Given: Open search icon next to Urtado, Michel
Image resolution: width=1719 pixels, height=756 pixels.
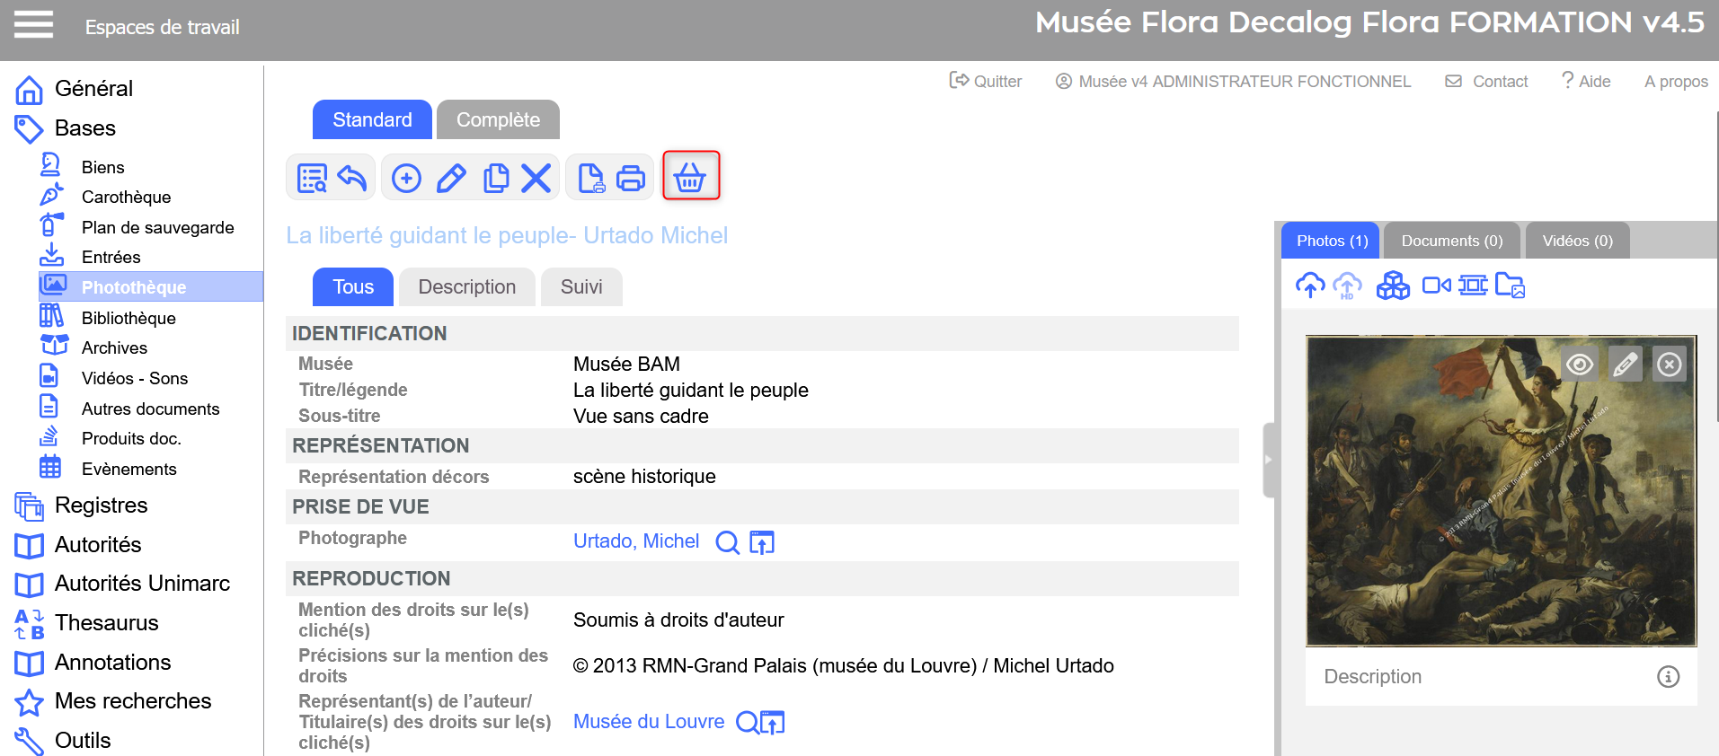Looking at the screenshot, I should coord(727,542).
